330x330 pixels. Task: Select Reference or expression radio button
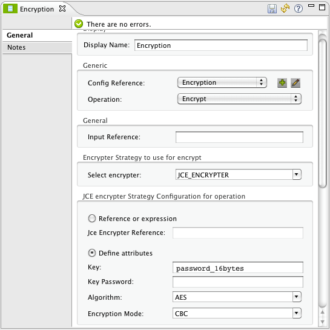coord(92,219)
